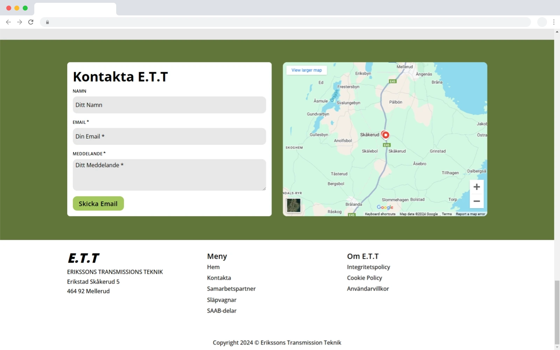Go to Släpvagnar in footer menu
The height and width of the screenshot is (350, 560).
[x=222, y=300]
